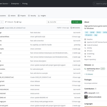Click the fork icon beside 1 fork

coord(85,56)
